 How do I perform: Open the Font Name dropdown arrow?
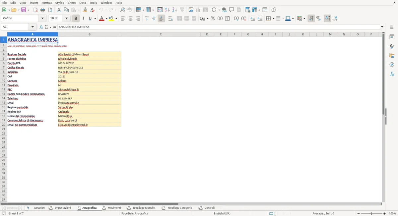43,19
